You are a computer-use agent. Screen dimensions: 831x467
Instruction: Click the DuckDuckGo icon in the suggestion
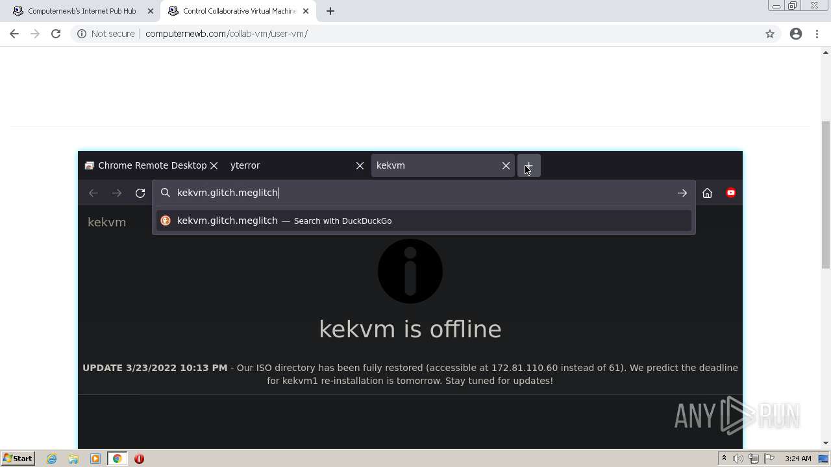pos(166,221)
